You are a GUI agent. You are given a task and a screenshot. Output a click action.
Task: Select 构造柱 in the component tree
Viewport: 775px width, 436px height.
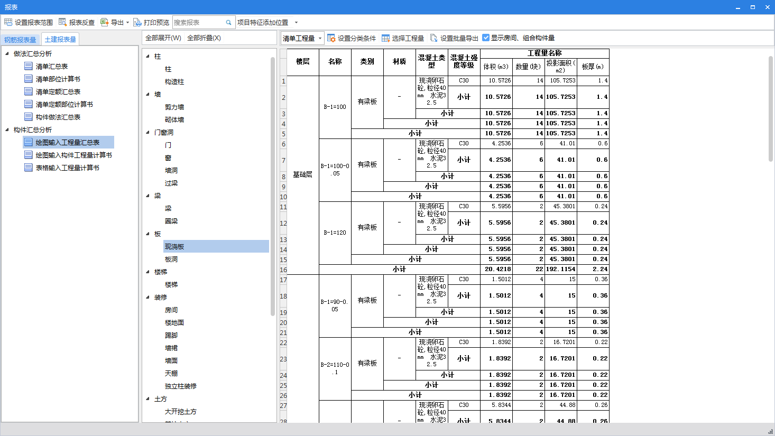pos(174,81)
